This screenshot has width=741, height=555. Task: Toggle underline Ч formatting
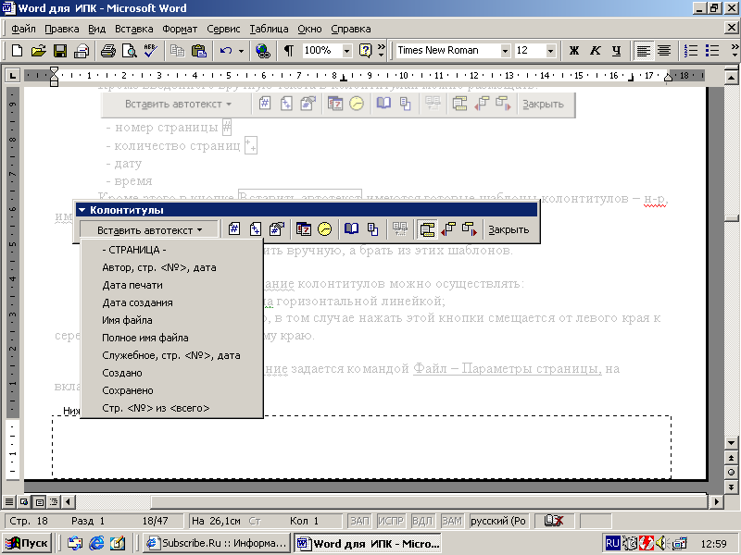point(616,50)
